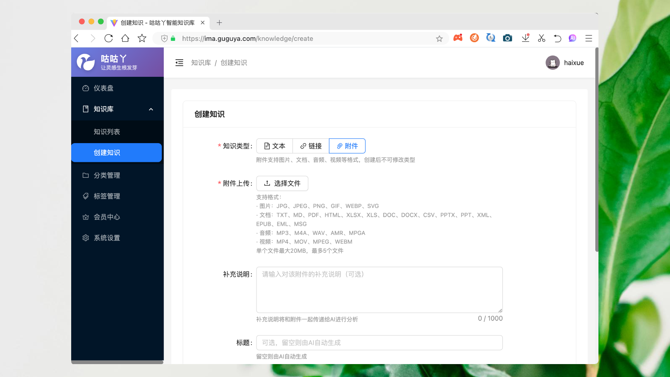The width and height of the screenshot is (670, 377).
Task: Click the shield privacy dropdown in address bar
Action: pyautogui.click(x=164, y=38)
